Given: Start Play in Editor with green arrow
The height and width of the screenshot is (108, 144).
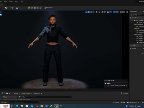Looking at the screenshot, I should [x=29, y=8].
